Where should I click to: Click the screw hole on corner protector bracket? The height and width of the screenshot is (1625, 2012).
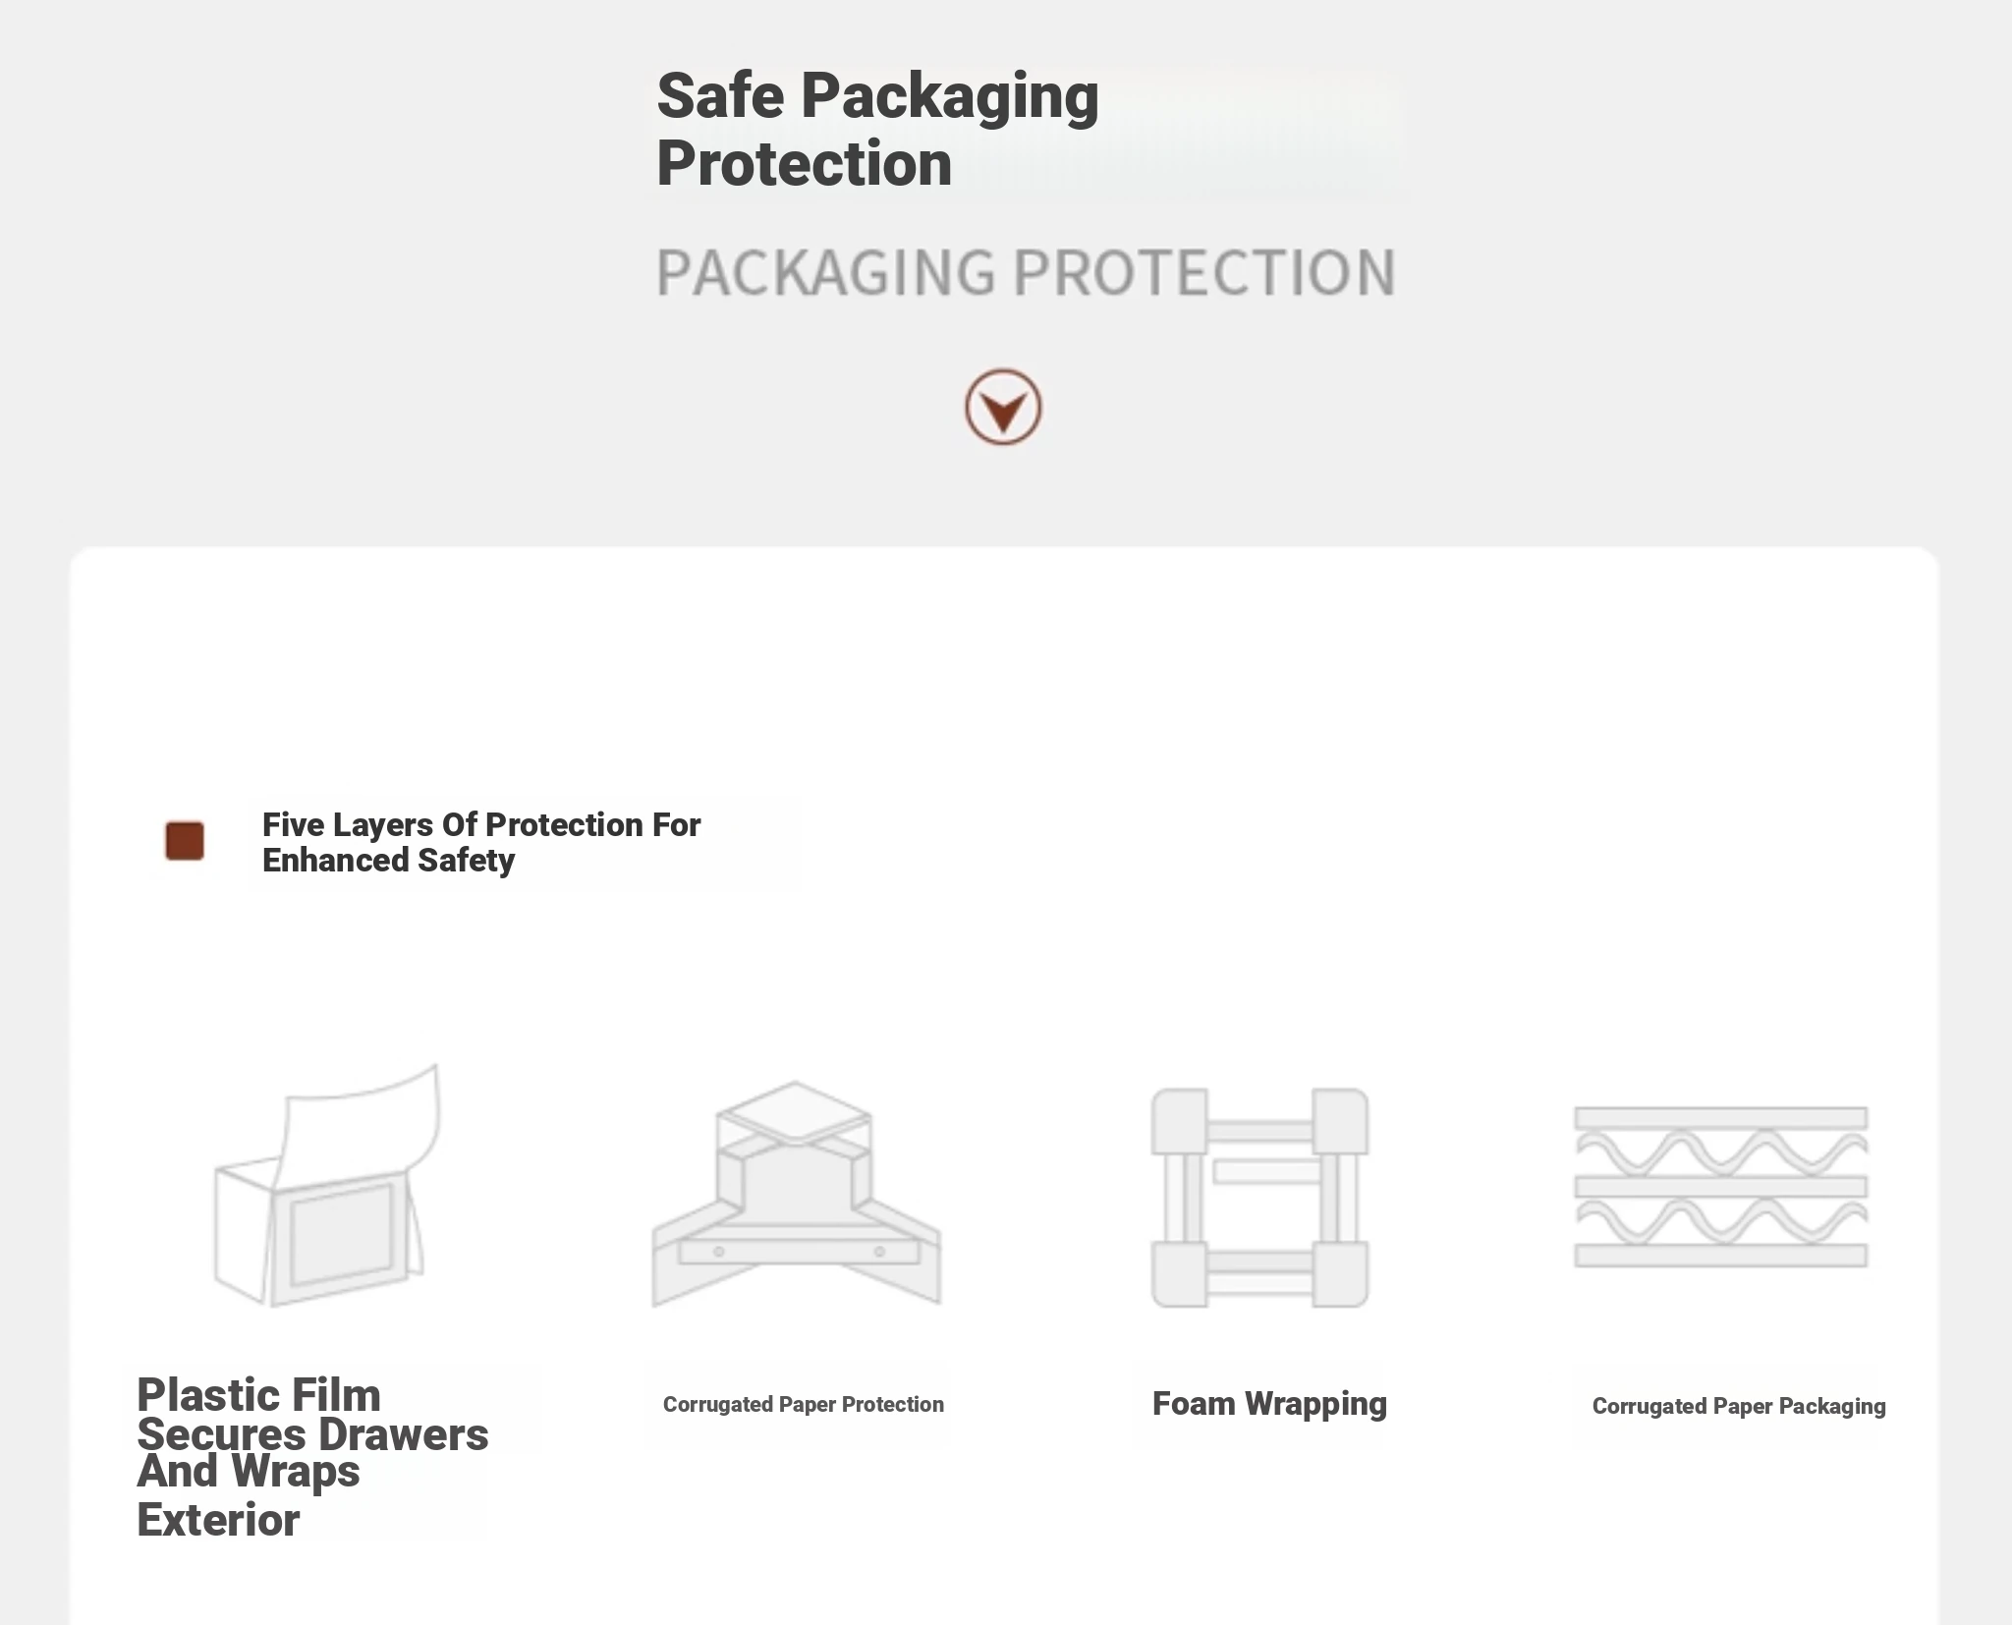[x=719, y=1252]
